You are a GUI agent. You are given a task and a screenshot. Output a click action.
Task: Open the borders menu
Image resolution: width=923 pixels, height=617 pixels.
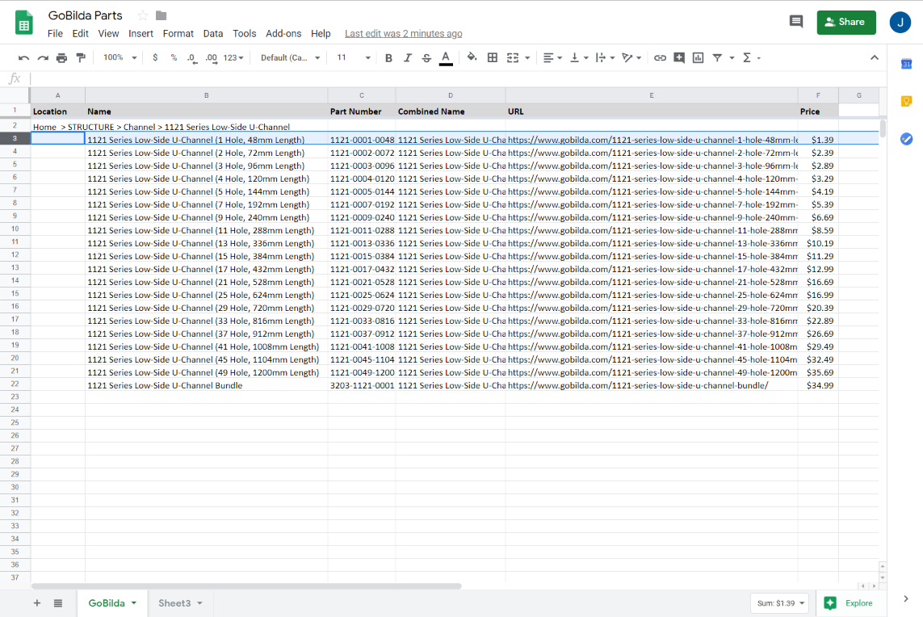click(x=493, y=57)
